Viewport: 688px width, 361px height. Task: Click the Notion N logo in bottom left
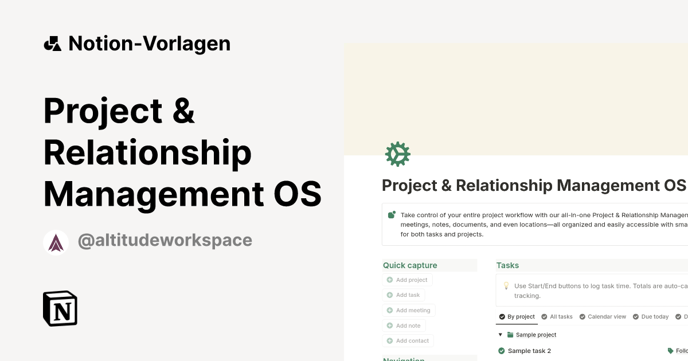(x=60, y=308)
